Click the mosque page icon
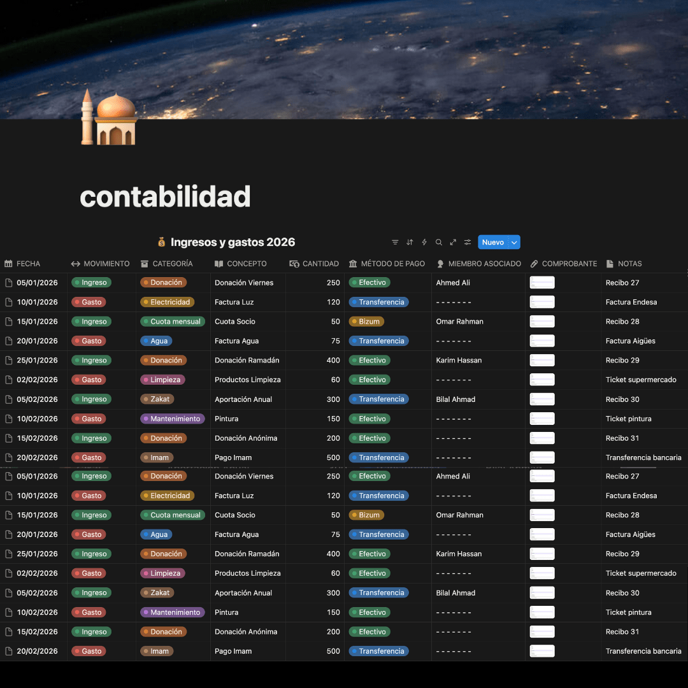The width and height of the screenshot is (688, 688). (109, 117)
